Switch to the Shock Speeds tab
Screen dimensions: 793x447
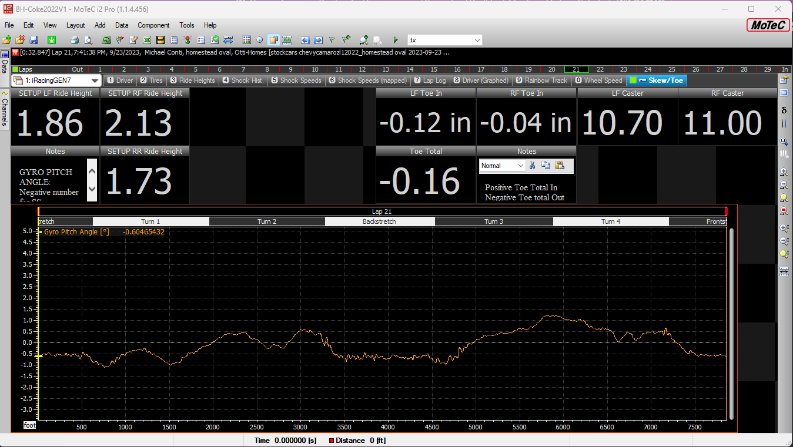click(297, 80)
